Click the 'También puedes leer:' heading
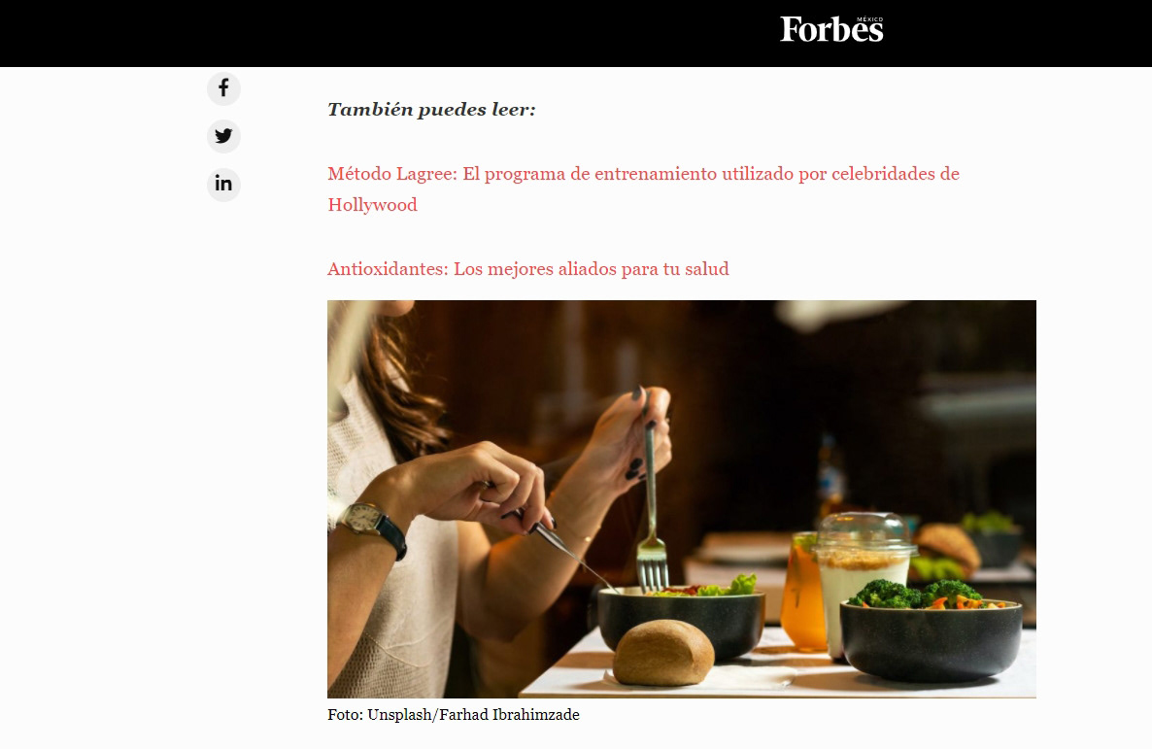 coord(431,110)
